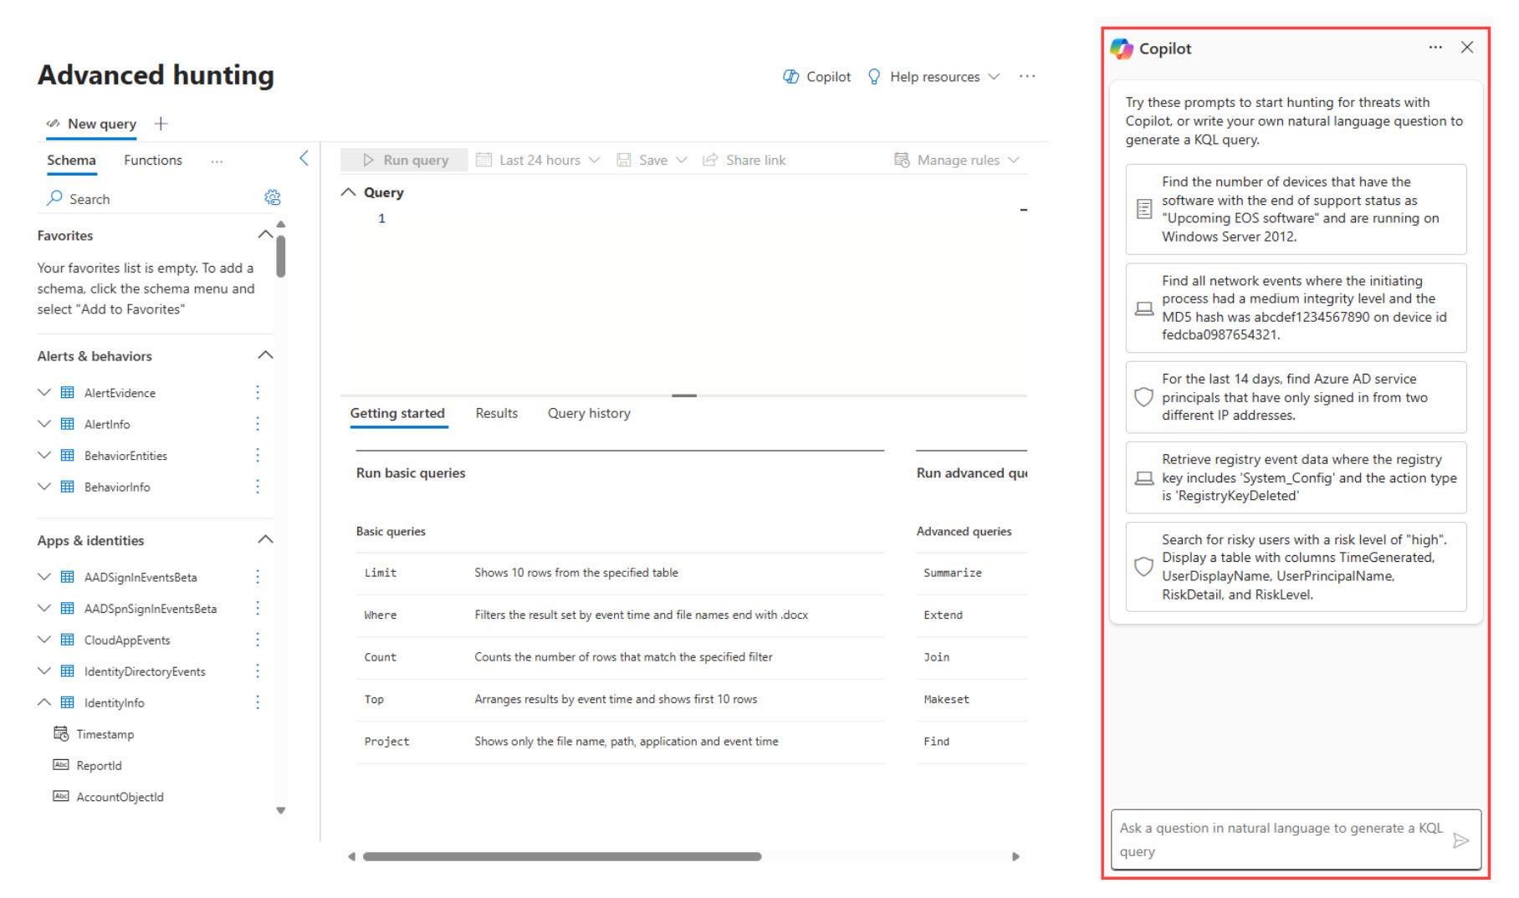
Task: Click the schema settings gear icon
Action: click(x=272, y=198)
